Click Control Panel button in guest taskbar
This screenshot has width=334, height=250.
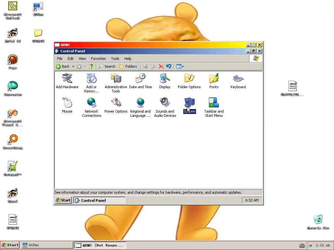[x=99, y=200]
